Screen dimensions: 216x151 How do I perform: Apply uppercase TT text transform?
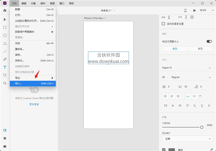(166, 106)
